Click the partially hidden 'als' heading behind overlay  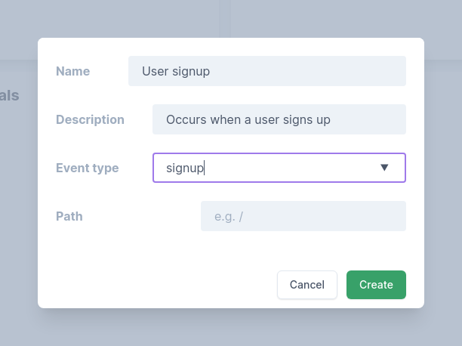click(x=10, y=96)
